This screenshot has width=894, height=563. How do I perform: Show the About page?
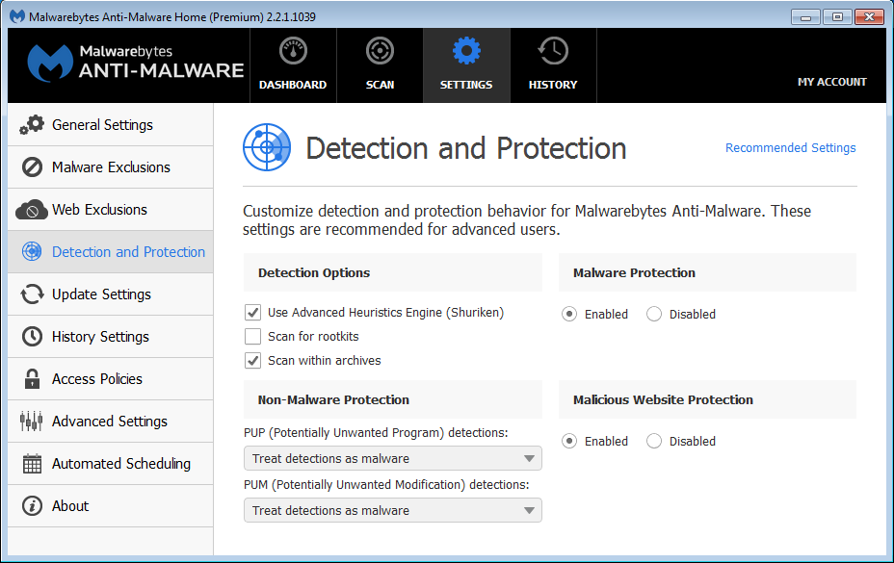click(x=111, y=505)
